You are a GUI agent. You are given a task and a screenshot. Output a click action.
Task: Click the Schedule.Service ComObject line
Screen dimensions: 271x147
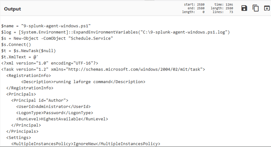57,38
